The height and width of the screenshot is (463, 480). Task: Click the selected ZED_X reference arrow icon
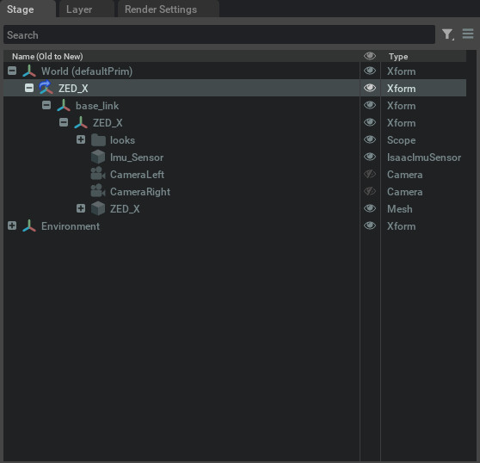click(46, 88)
